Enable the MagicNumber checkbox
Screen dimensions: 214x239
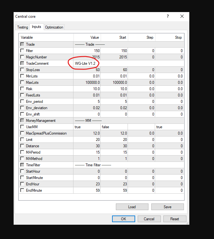pyautogui.click(x=22, y=57)
